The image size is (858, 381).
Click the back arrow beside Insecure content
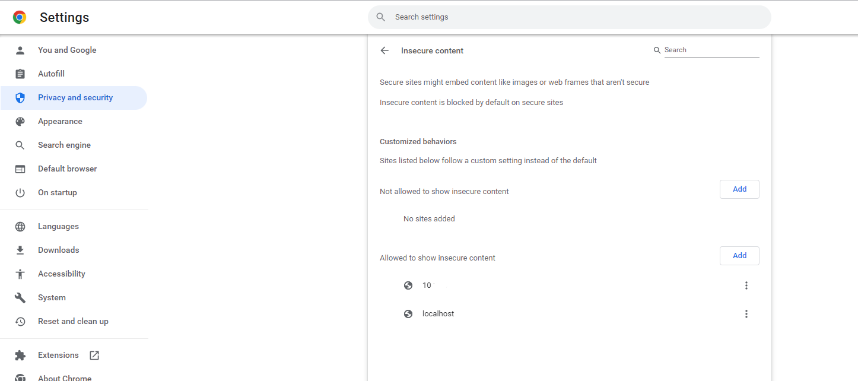click(x=384, y=50)
